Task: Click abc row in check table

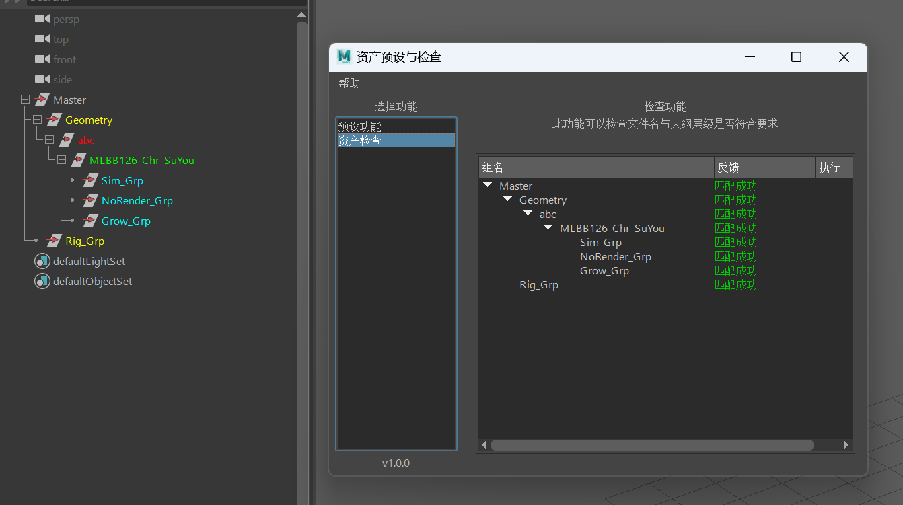Action: point(548,214)
